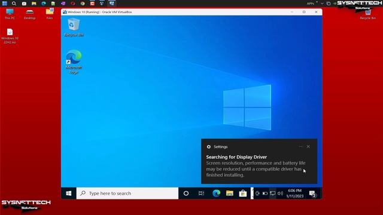Dismiss the Settings notification with its X
The image size is (383, 215).
pos(308,146)
